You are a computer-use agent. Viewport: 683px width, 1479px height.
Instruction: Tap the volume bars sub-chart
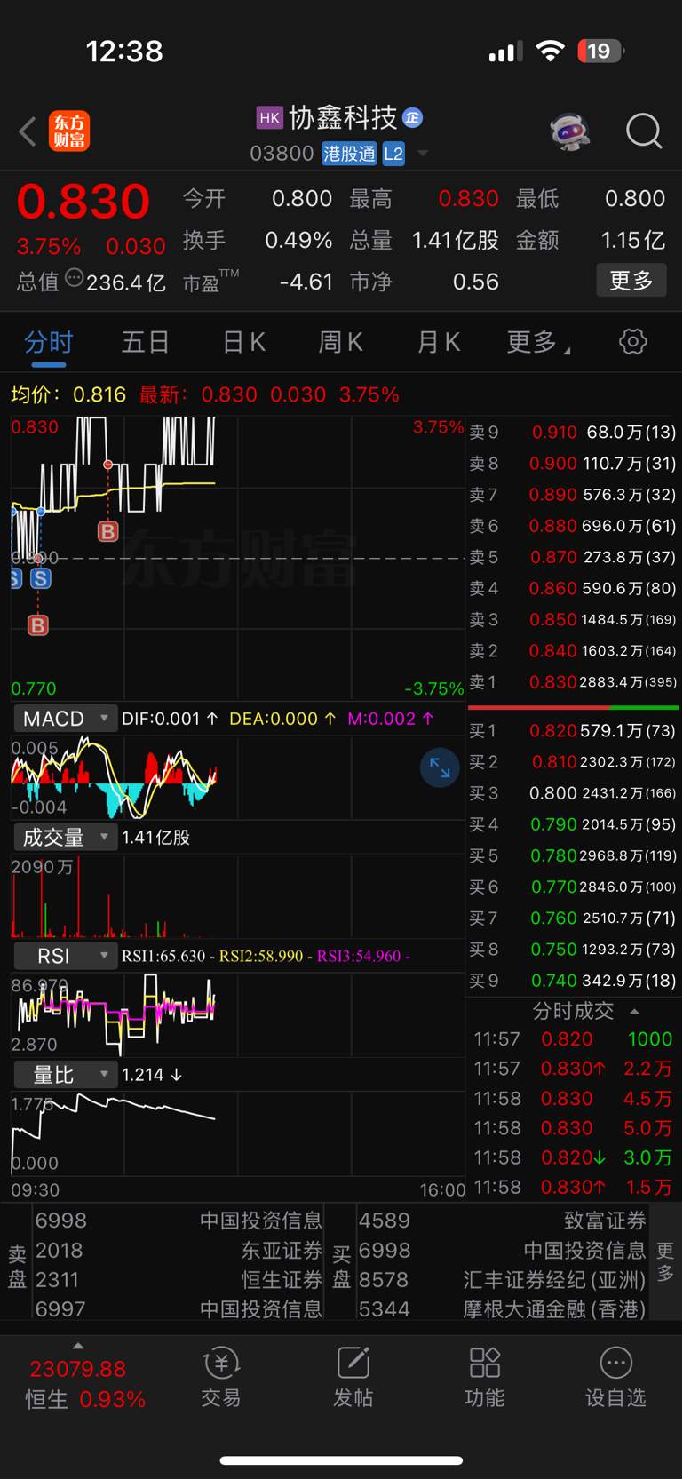(238, 896)
